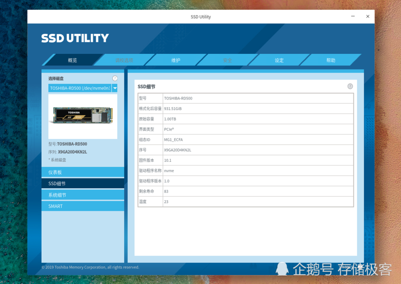Click the 温度 row label

pos(143,202)
